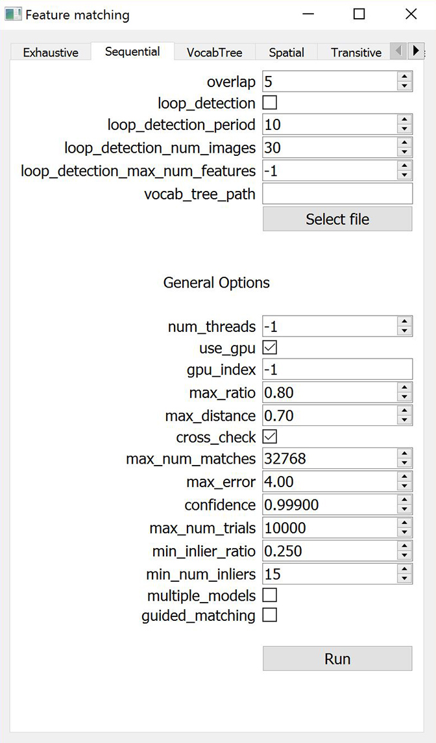Increase the max_ratio spinner value
The image size is (436, 743).
[x=405, y=387]
